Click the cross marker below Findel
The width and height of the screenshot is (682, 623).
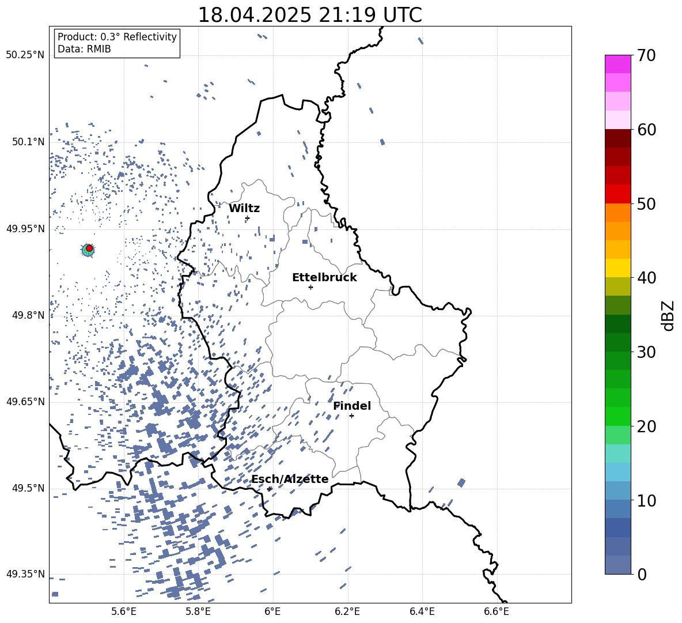pos(351,416)
